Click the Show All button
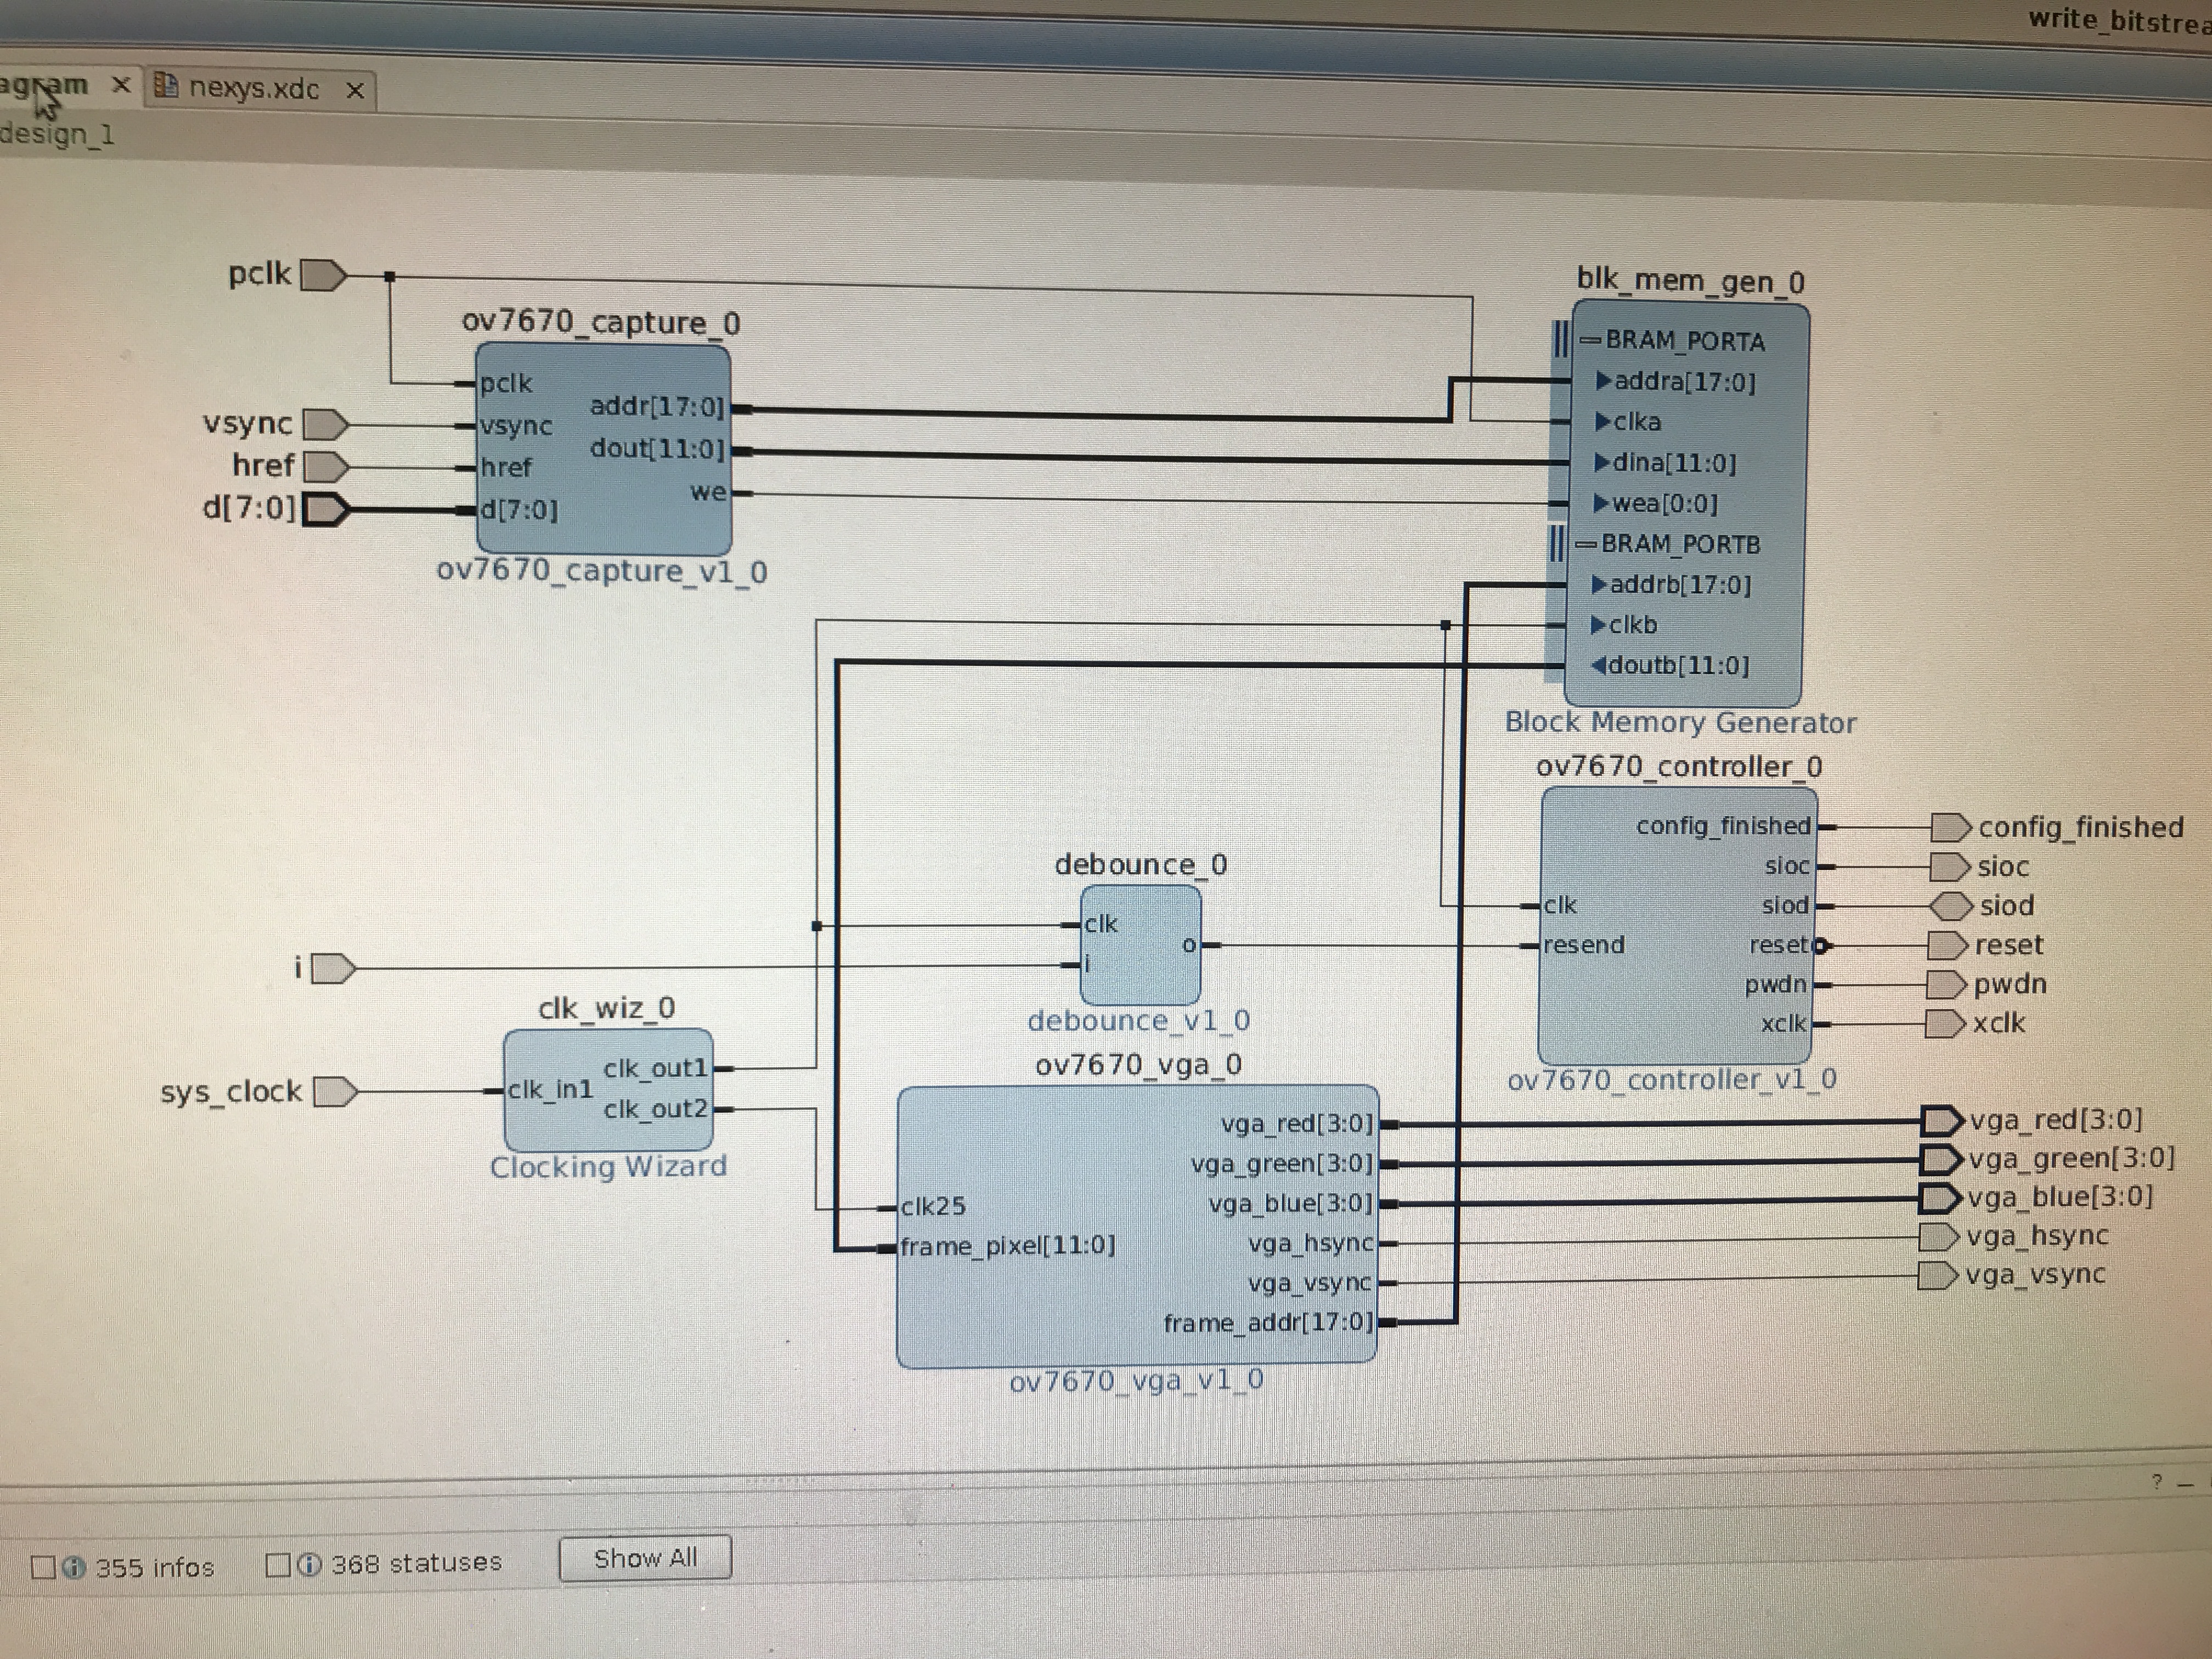 (x=645, y=1558)
